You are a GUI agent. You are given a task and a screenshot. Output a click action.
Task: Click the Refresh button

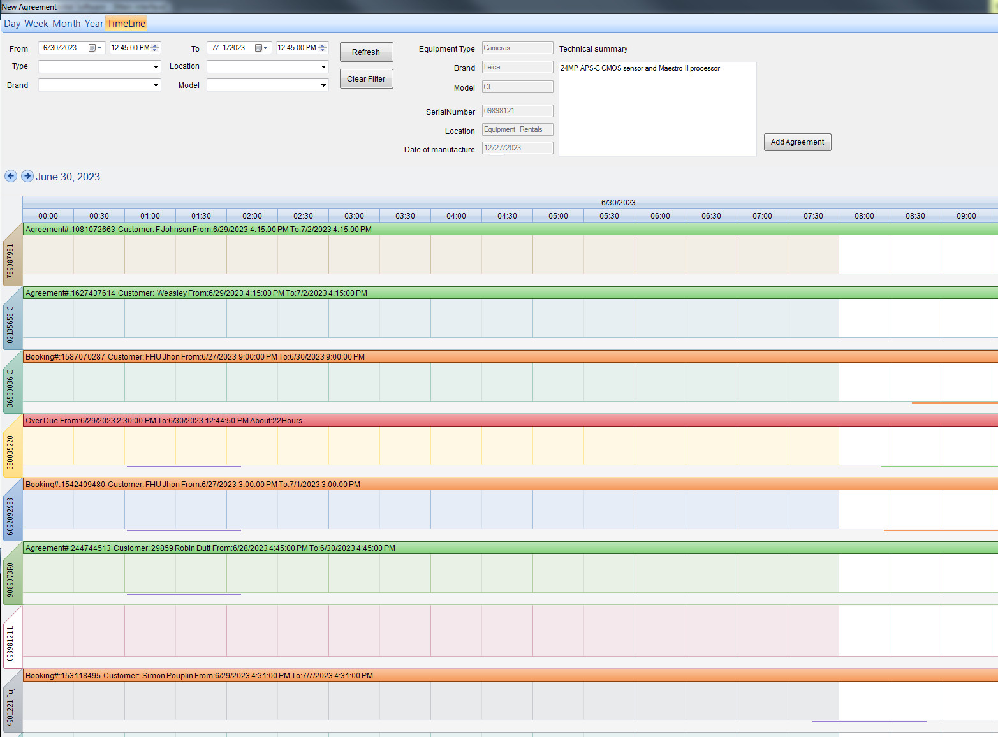point(366,52)
